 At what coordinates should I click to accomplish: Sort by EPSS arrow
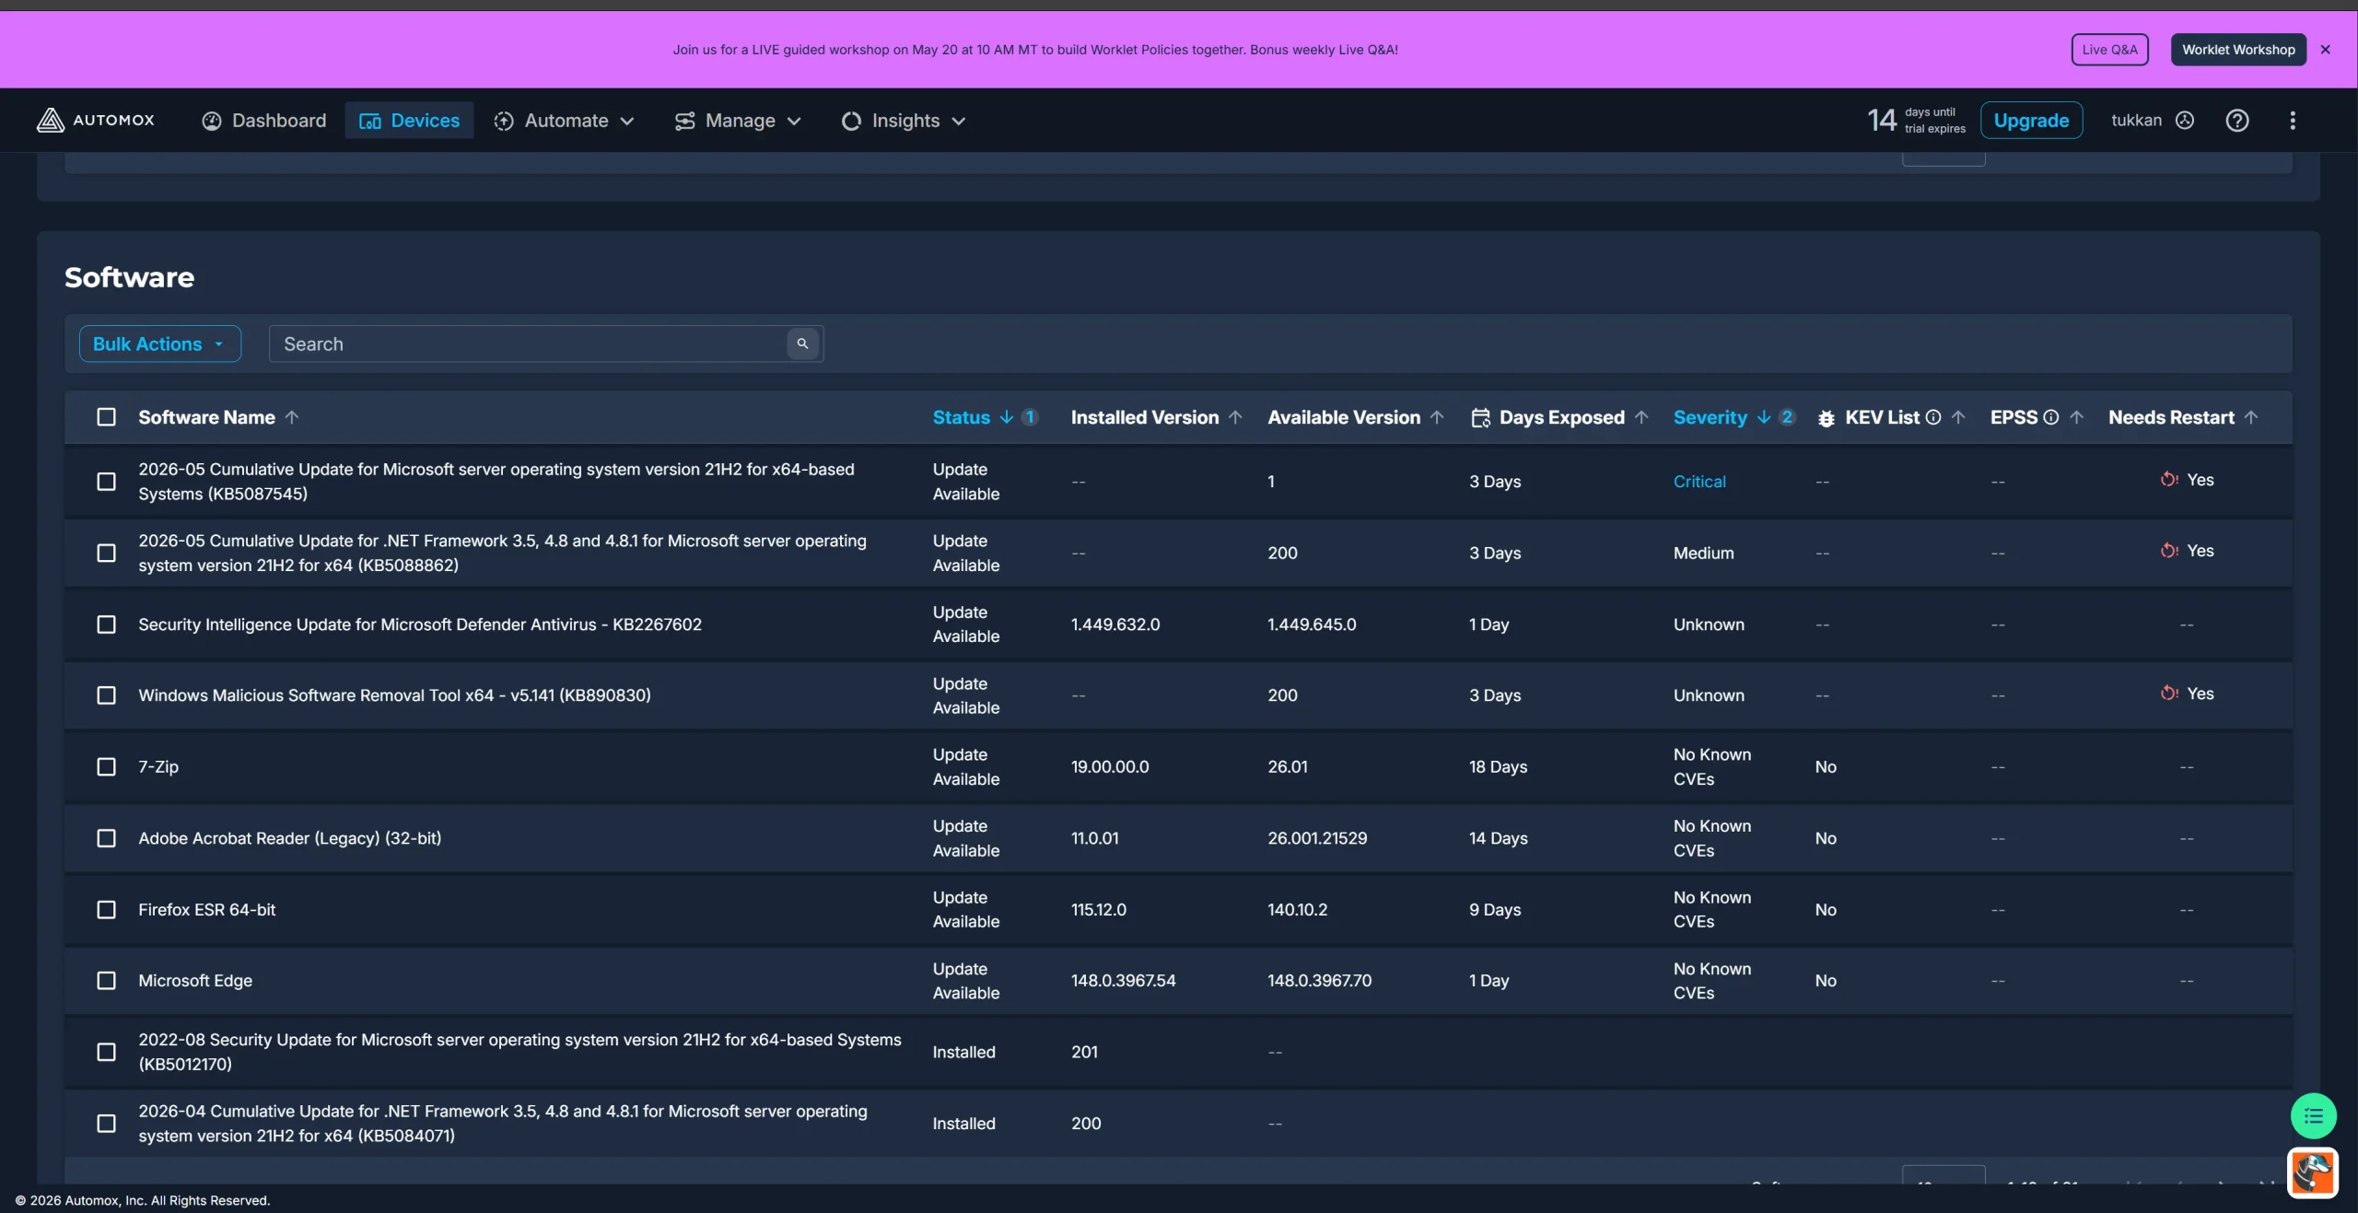[x=2076, y=417]
